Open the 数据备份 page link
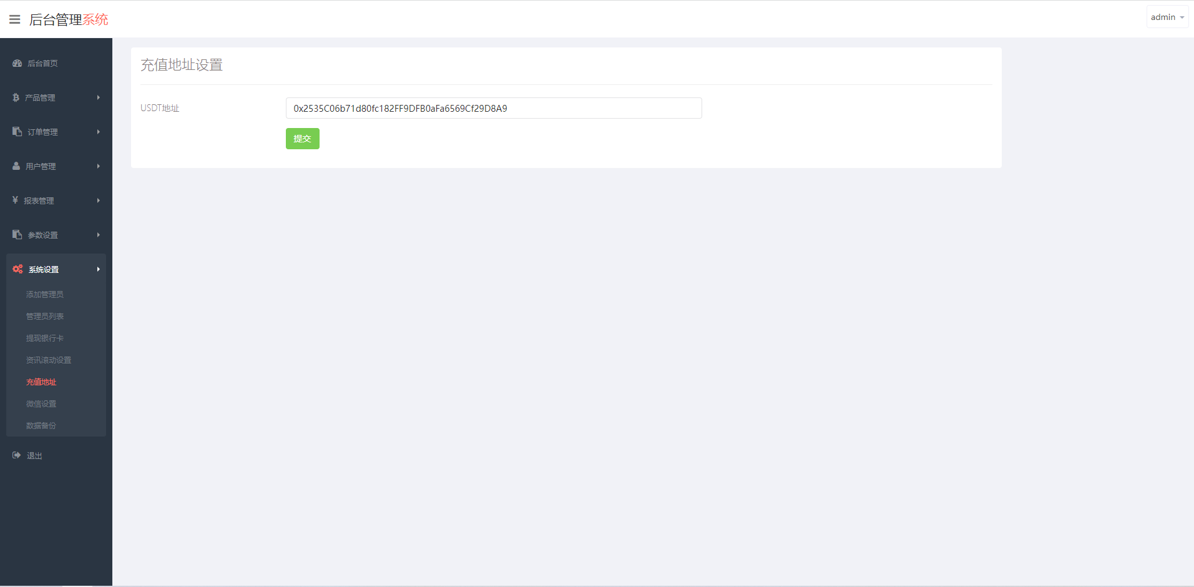Image resolution: width=1194 pixels, height=587 pixels. click(41, 426)
